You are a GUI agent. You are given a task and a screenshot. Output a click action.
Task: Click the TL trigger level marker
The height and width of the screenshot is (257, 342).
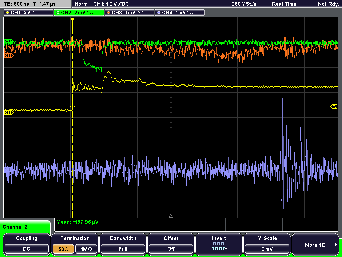click(334, 107)
